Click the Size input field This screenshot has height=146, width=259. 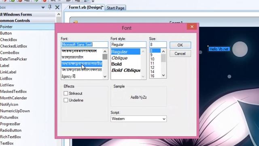pos(158,45)
